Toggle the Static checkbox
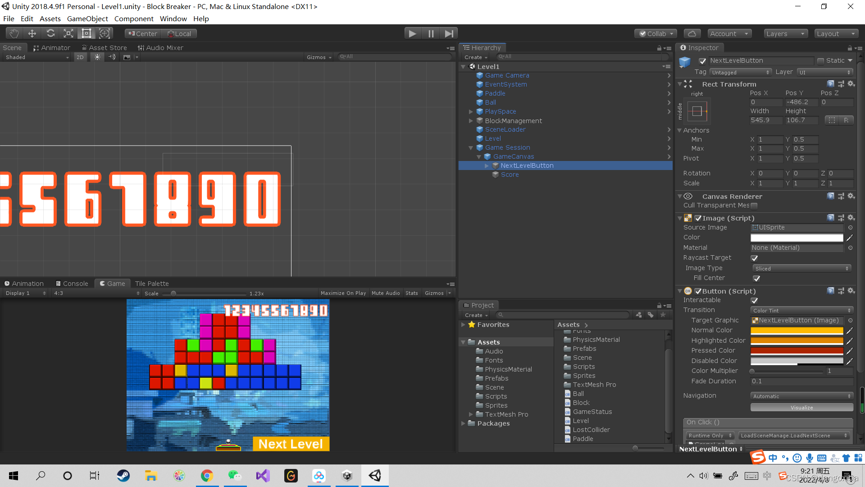This screenshot has height=487, width=865. (x=820, y=61)
